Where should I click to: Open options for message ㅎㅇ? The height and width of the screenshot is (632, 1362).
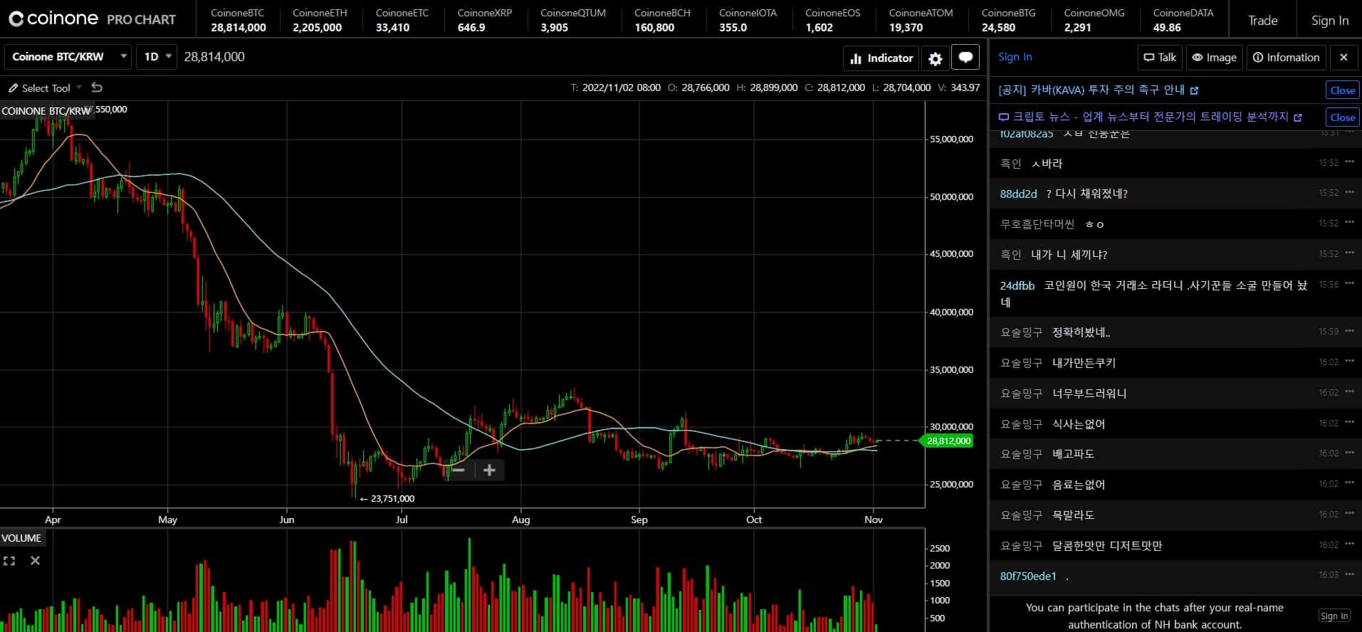(1349, 222)
